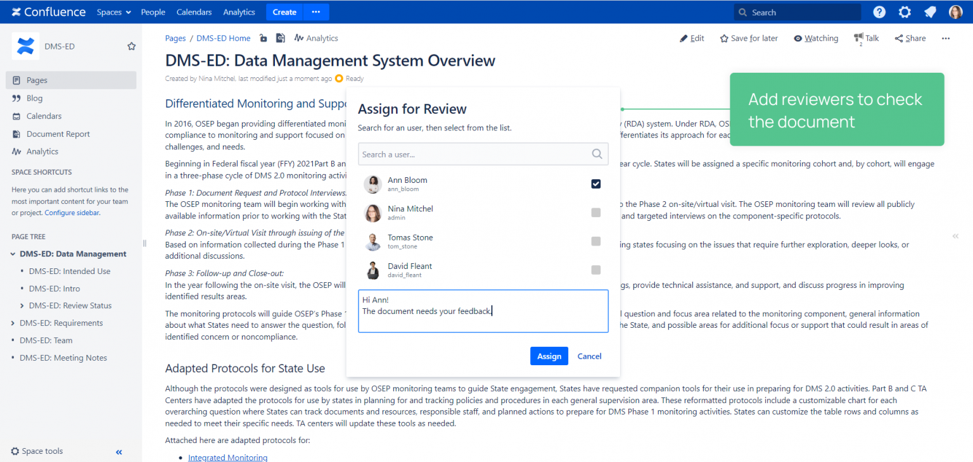Image resolution: width=973 pixels, height=462 pixels.
Task: Click the announcements megaphone icon
Action: click(x=930, y=11)
